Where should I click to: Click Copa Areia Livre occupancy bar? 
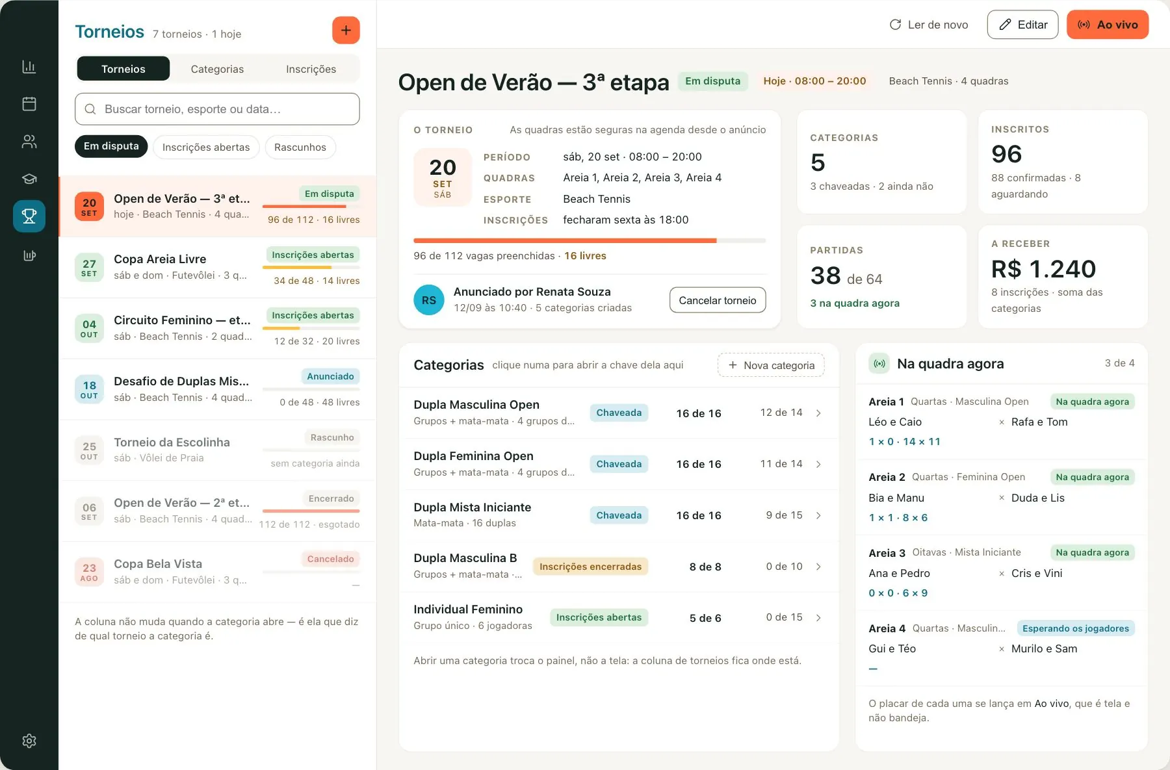click(311, 267)
